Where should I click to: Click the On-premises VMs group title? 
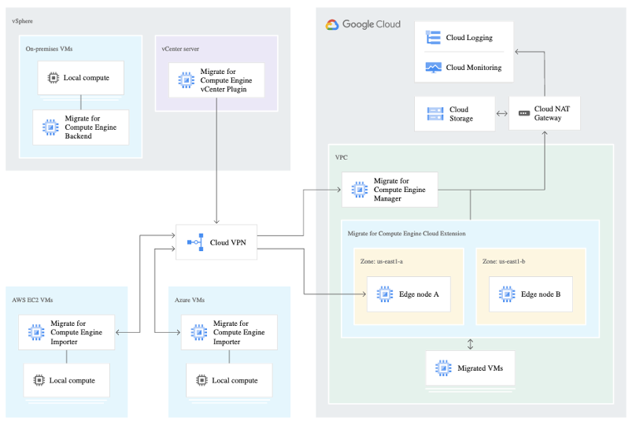49,49
